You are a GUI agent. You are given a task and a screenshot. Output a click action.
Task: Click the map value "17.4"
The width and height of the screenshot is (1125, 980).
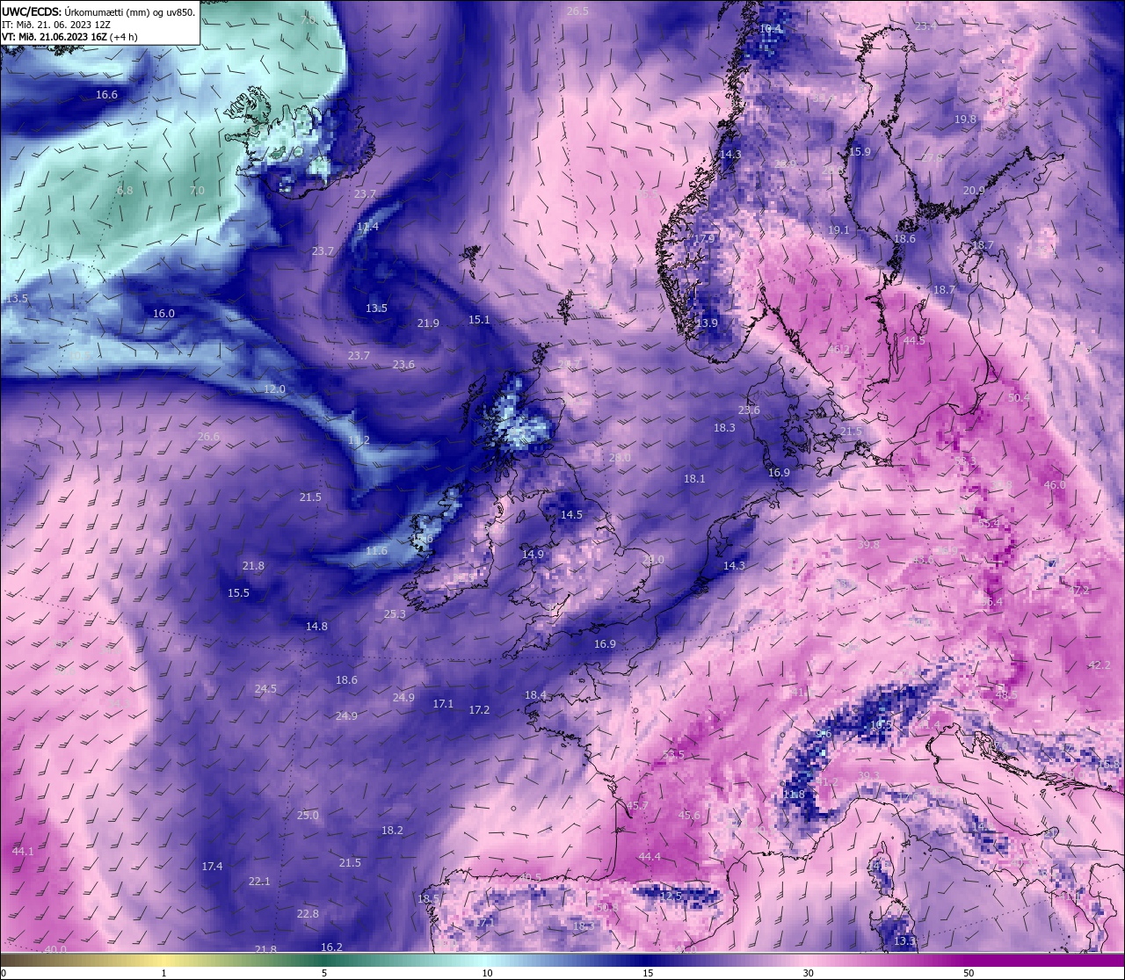pos(212,867)
